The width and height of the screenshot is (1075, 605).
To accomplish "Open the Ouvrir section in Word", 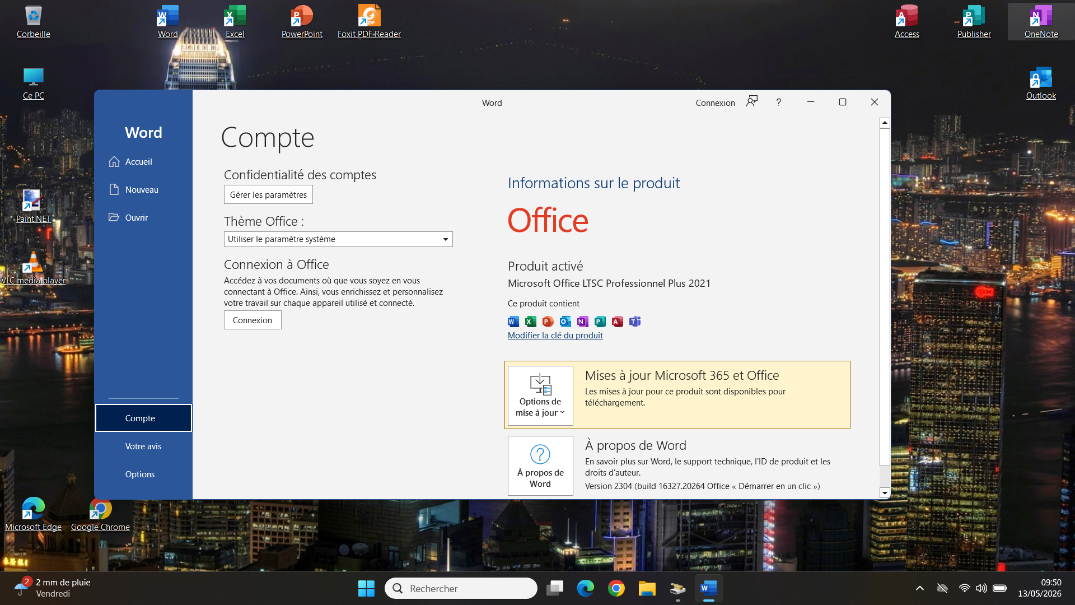I will pos(143,217).
